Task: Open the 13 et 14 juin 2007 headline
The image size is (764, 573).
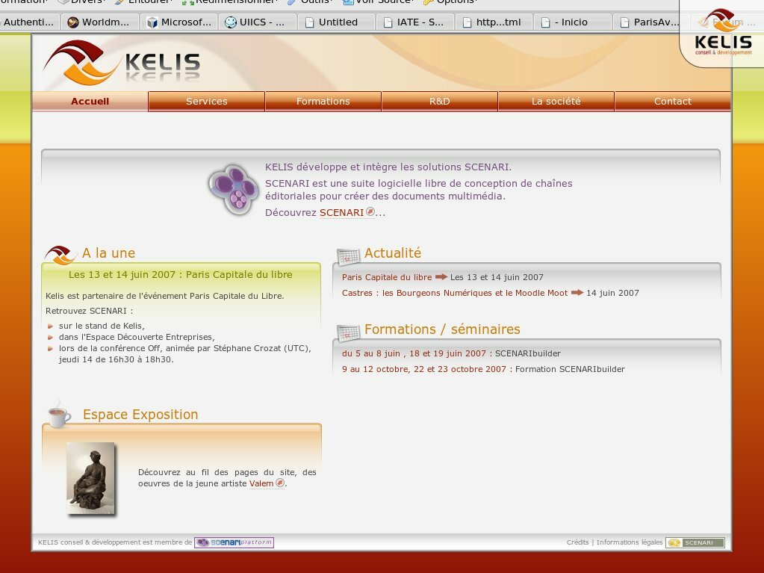Action: pos(180,274)
